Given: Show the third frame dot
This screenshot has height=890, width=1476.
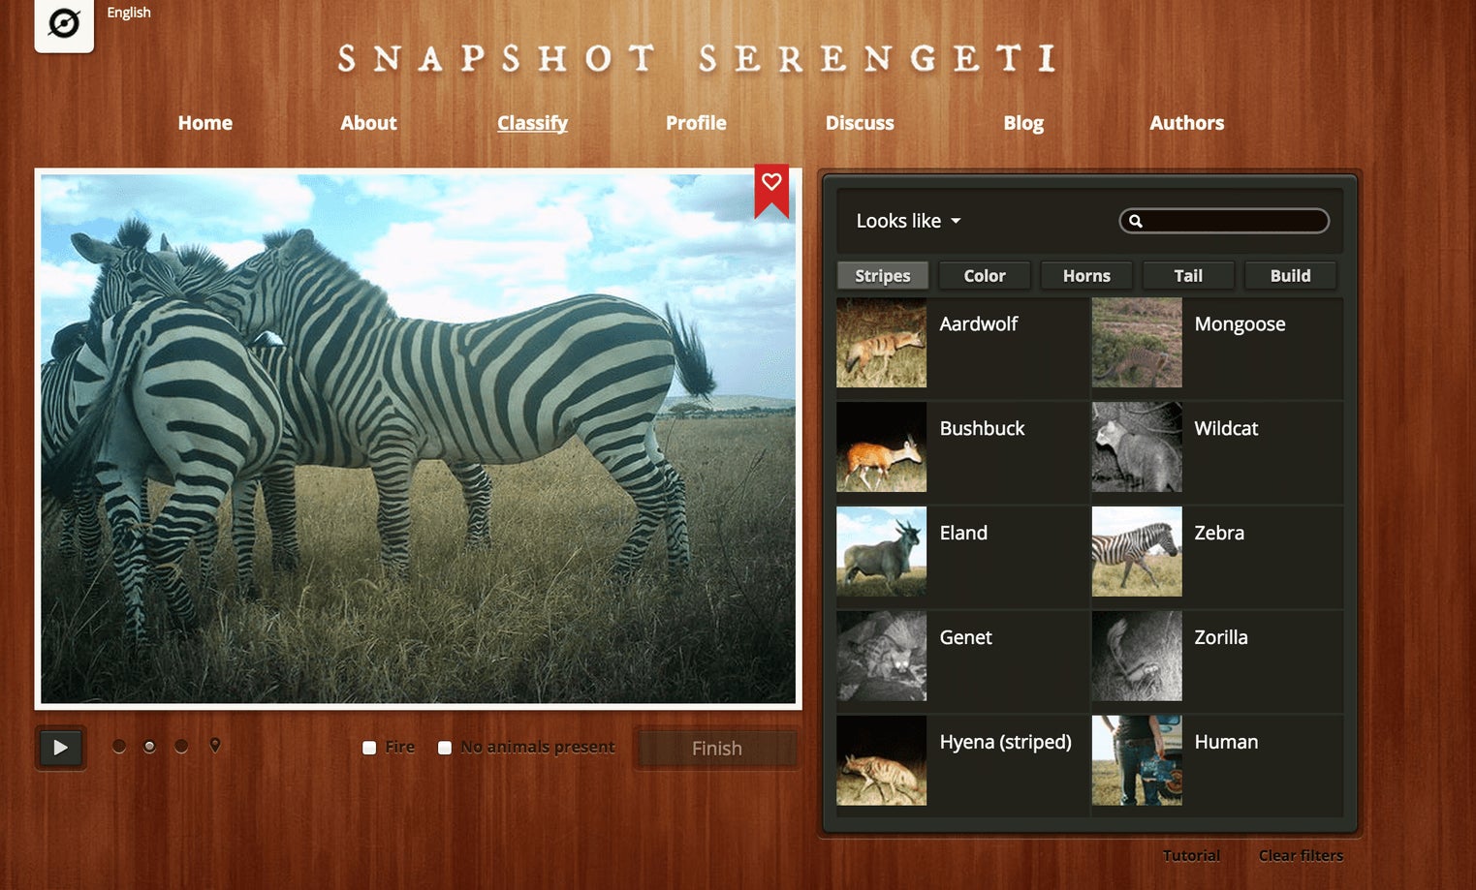Looking at the screenshot, I should tap(181, 747).
